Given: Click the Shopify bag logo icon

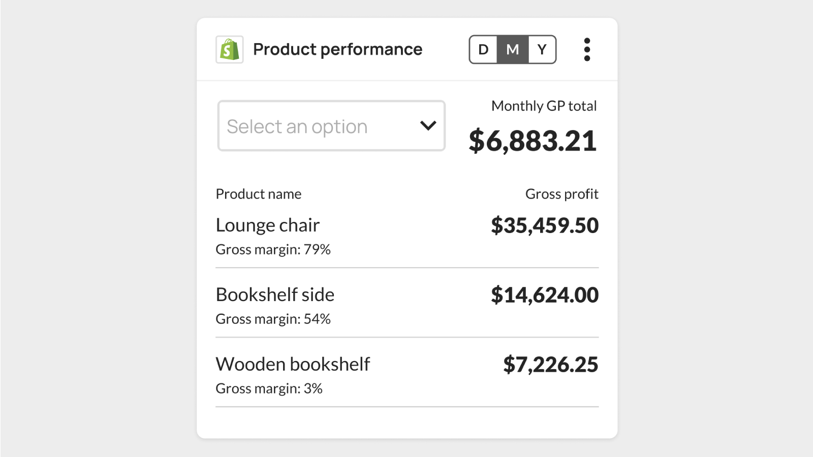Looking at the screenshot, I should 229,49.
